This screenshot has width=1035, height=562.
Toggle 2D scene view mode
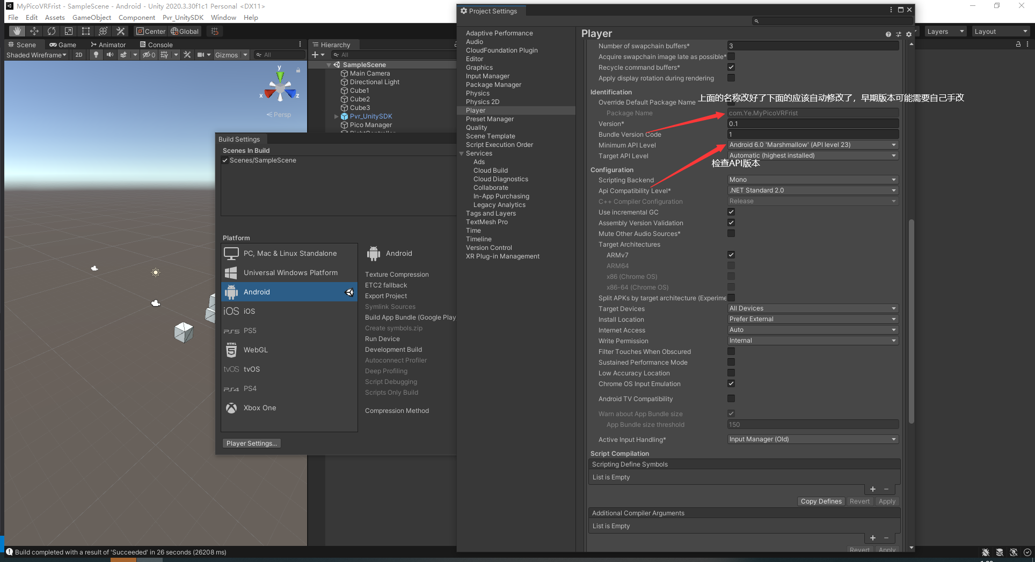point(79,55)
